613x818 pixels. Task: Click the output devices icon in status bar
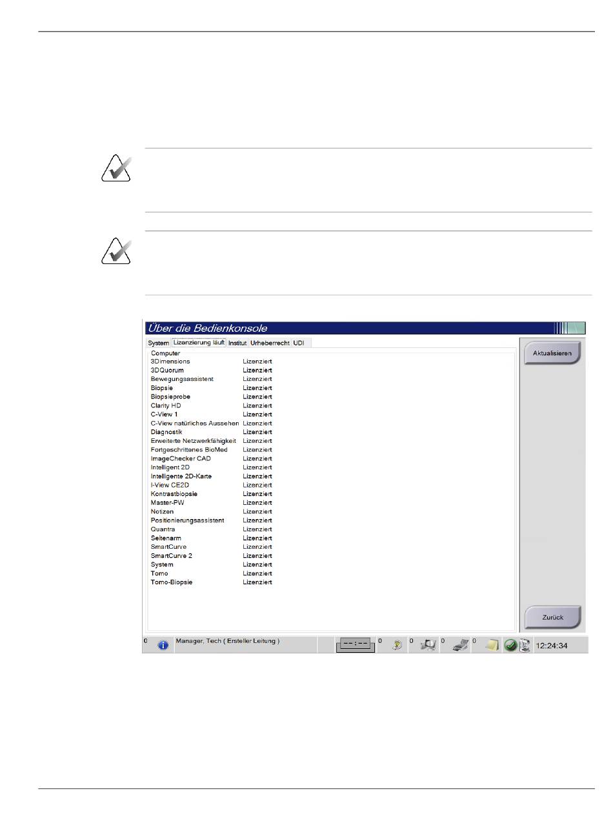point(429,645)
